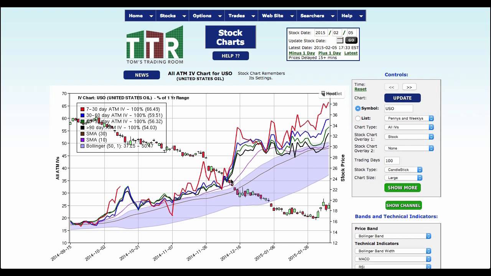Open the Bollinger Band Width indicator dropdown
Viewport: 491px width, 276px height.
tap(393, 251)
